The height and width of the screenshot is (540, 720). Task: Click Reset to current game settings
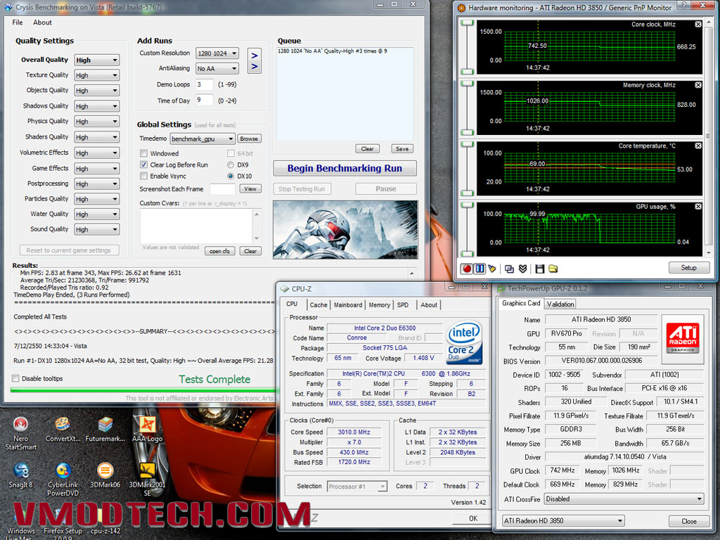click(69, 250)
